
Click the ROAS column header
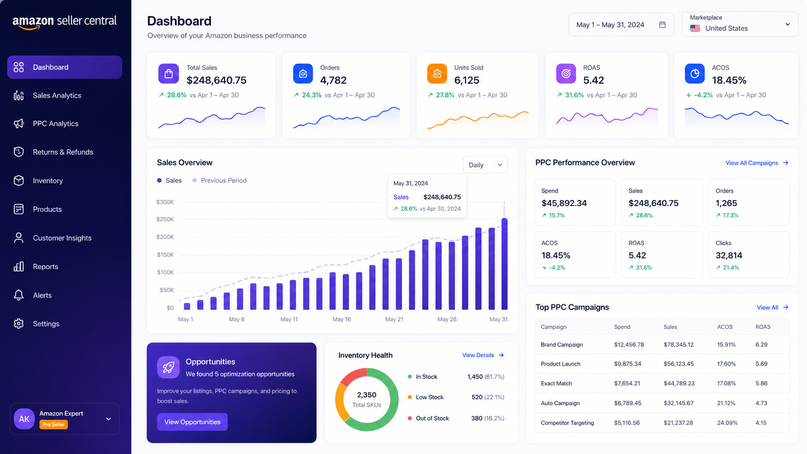pos(763,327)
